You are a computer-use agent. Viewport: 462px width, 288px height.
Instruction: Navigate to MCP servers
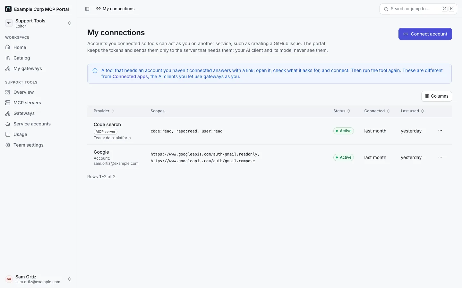click(38, 103)
